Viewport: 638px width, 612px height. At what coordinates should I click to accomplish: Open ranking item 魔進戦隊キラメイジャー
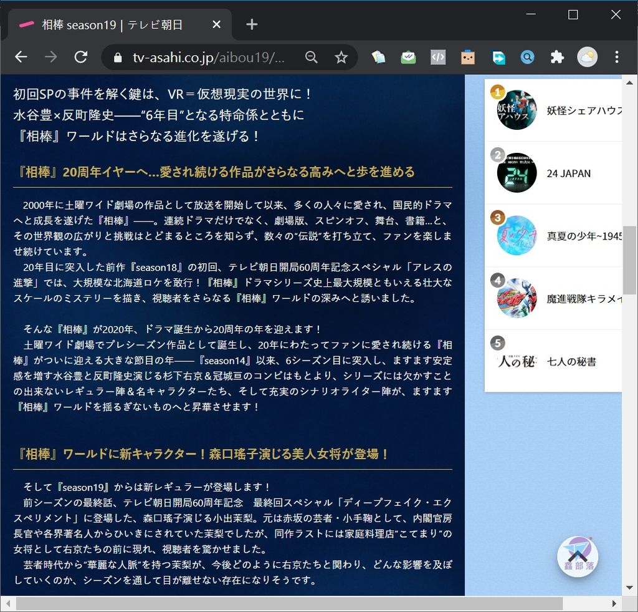(553, 299)
